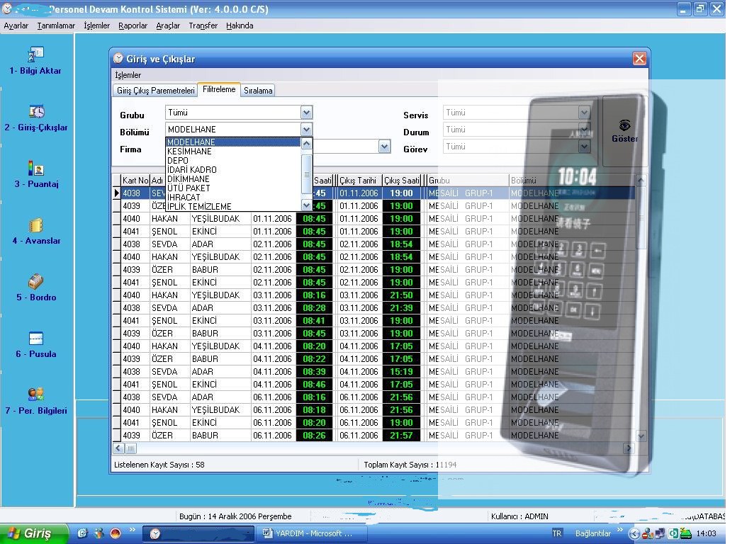Open İşlemler menu inside the dialog
The width and height of the screenshot is (730, 544).
point(128,75)
